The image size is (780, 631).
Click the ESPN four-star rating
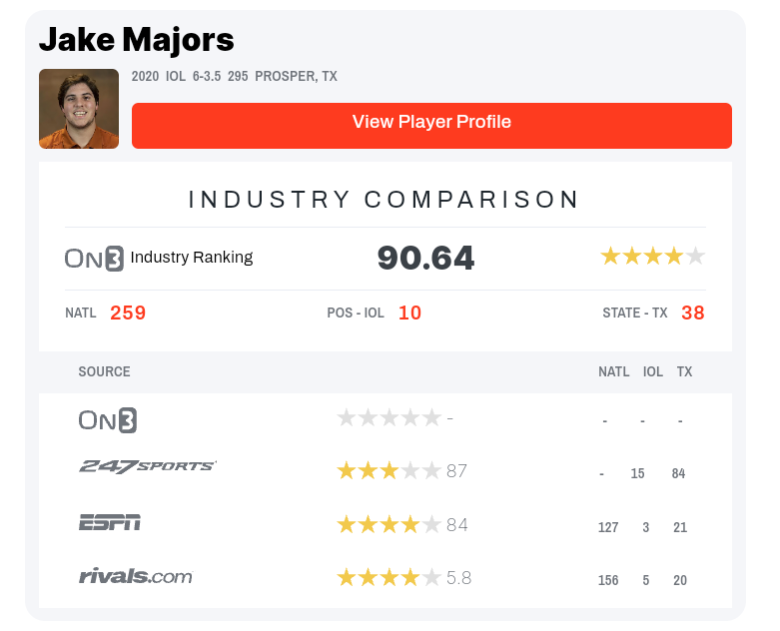click(389, 524)
